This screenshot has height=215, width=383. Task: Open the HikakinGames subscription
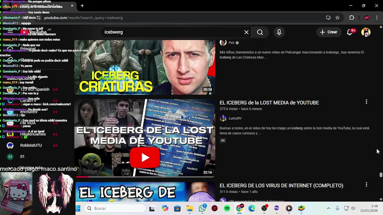tap(33, 134)
